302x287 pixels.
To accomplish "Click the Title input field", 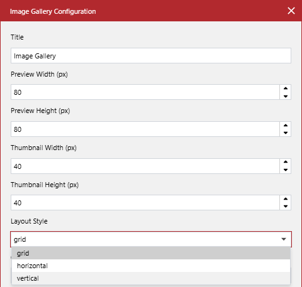I will click(x=151, y=56).
